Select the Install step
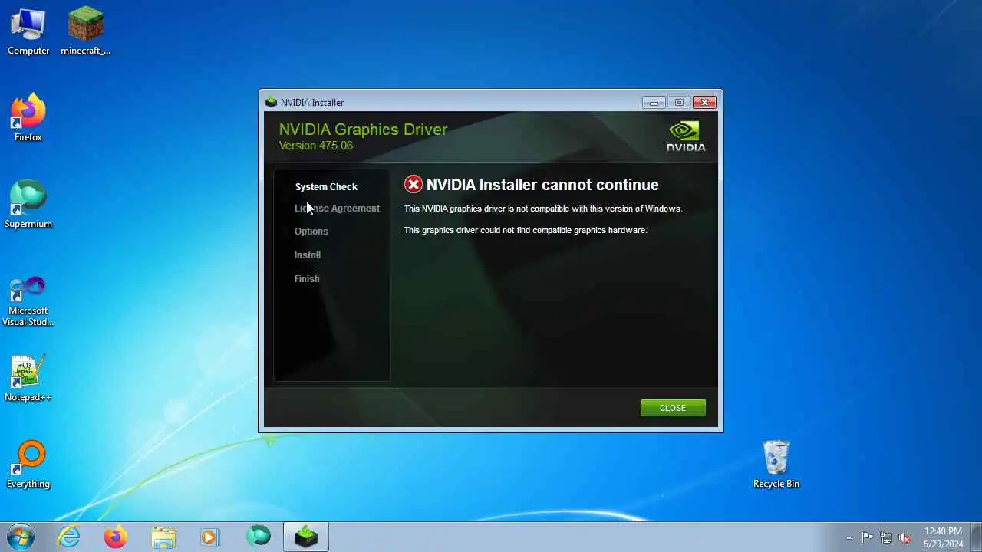 tap(308, 255)
